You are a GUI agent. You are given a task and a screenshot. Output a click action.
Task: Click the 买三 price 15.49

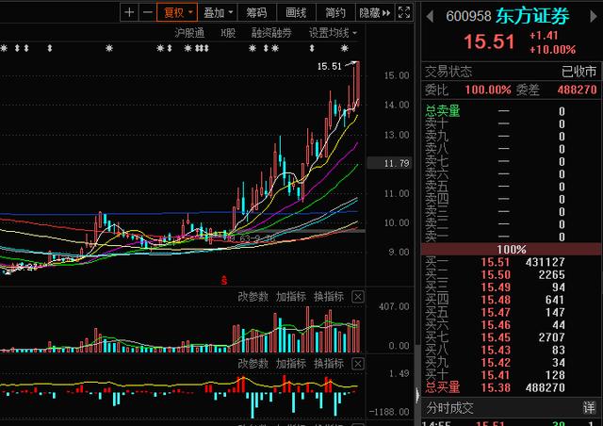point(496,287)
